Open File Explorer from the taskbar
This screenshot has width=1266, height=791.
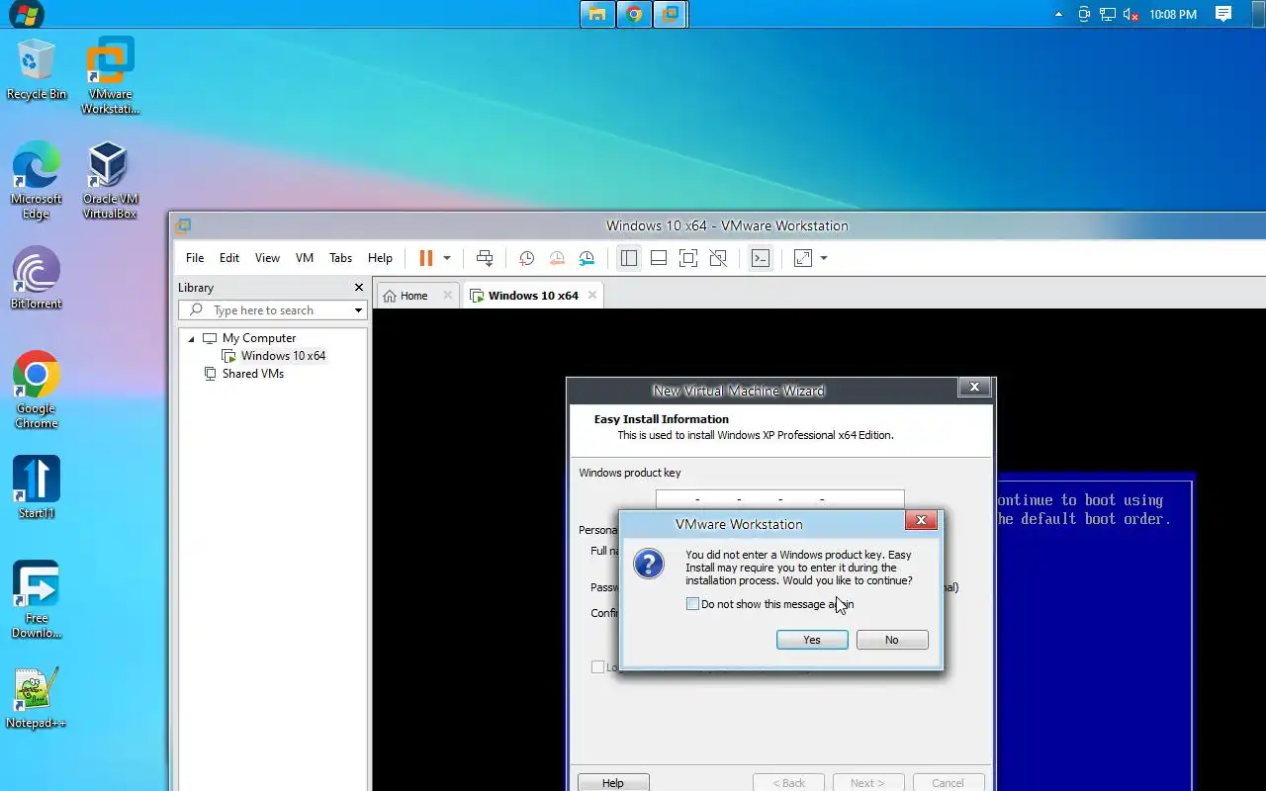point(597,14)
